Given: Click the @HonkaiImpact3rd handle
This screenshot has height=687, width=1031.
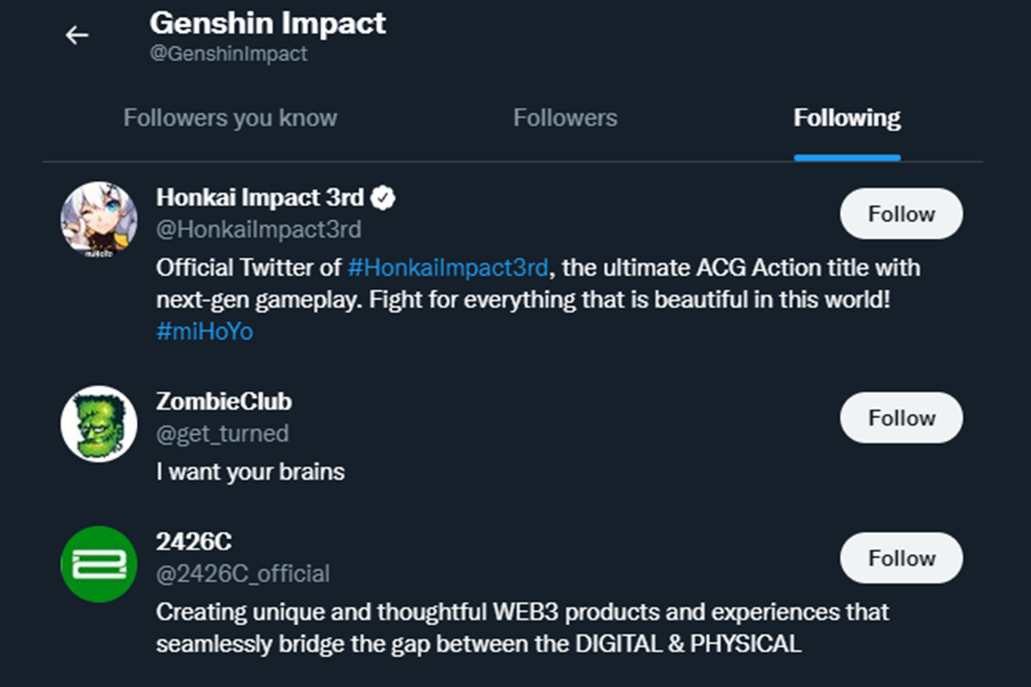Looking at the screenshot, I should click(259, 230).
